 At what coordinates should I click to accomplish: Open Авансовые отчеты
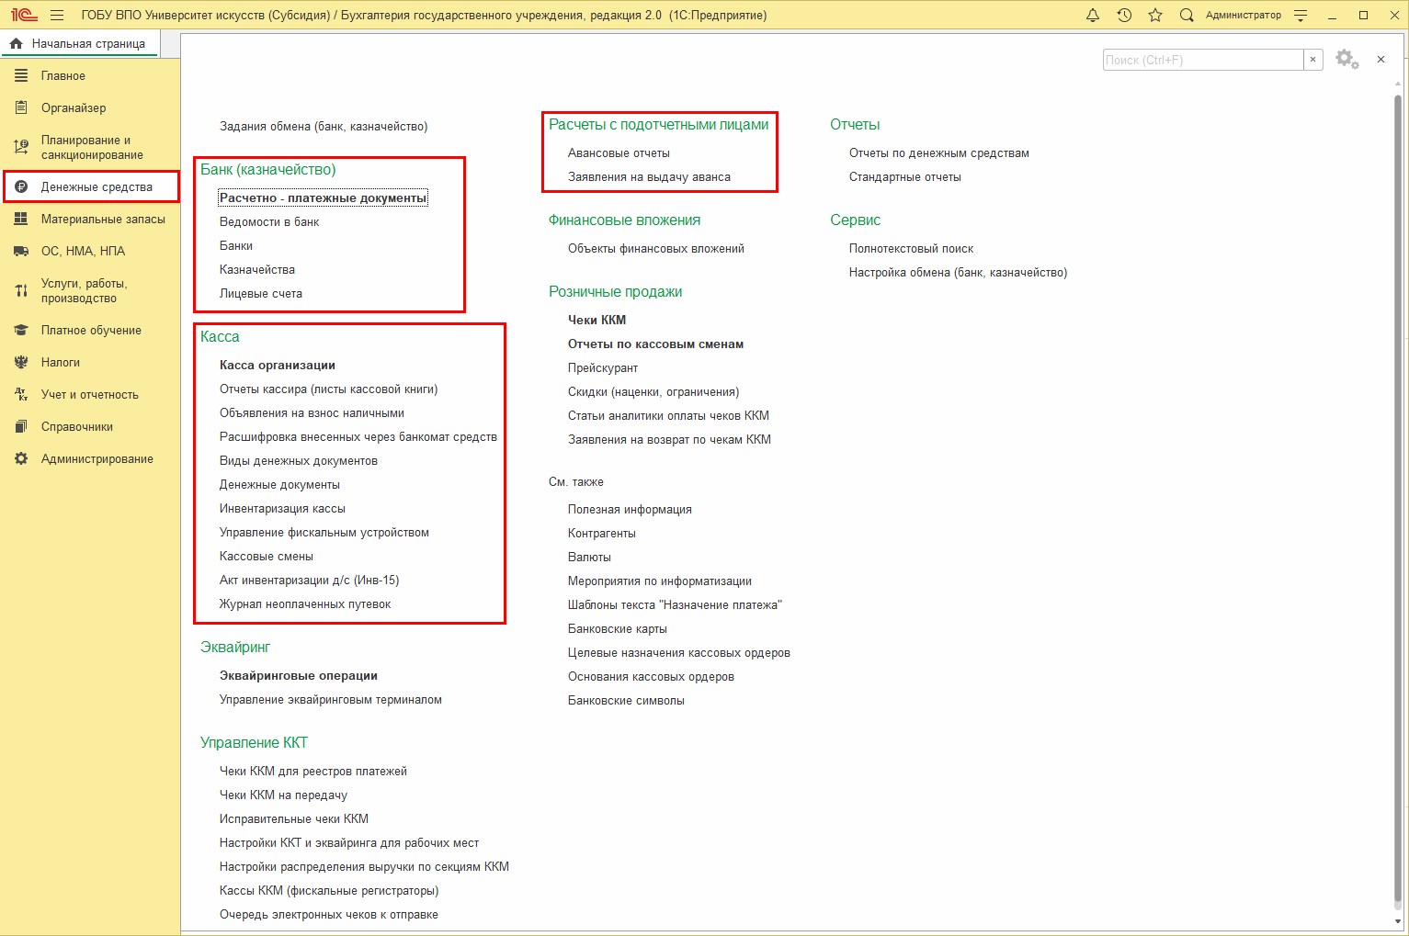[619, 152]
